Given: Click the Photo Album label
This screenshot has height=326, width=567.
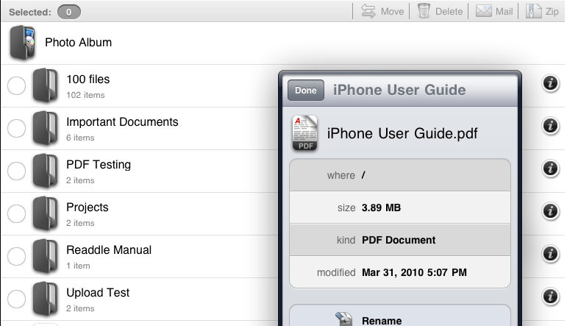Looking at the screenshot, I should 78,43.
